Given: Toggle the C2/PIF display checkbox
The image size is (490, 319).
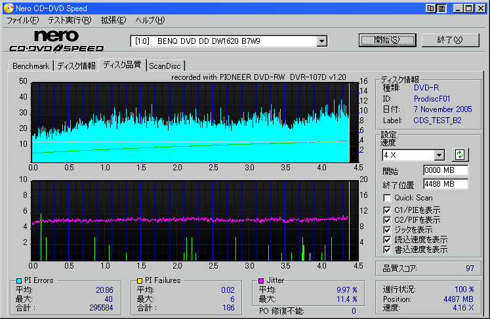Looking at the screenshot, I should 388,220.
